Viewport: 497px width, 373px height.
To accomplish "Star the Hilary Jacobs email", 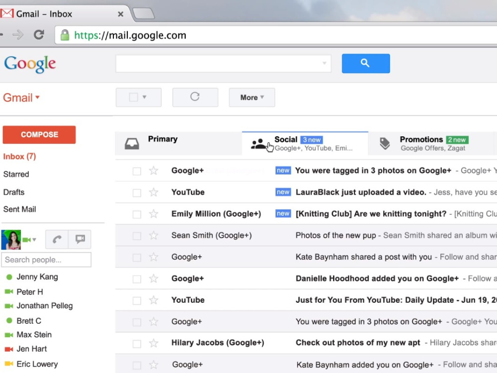I will (154, 343).
